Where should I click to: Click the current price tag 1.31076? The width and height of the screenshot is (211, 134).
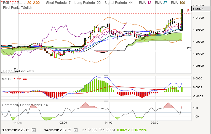pyautogui.click(x=201, y=9)
